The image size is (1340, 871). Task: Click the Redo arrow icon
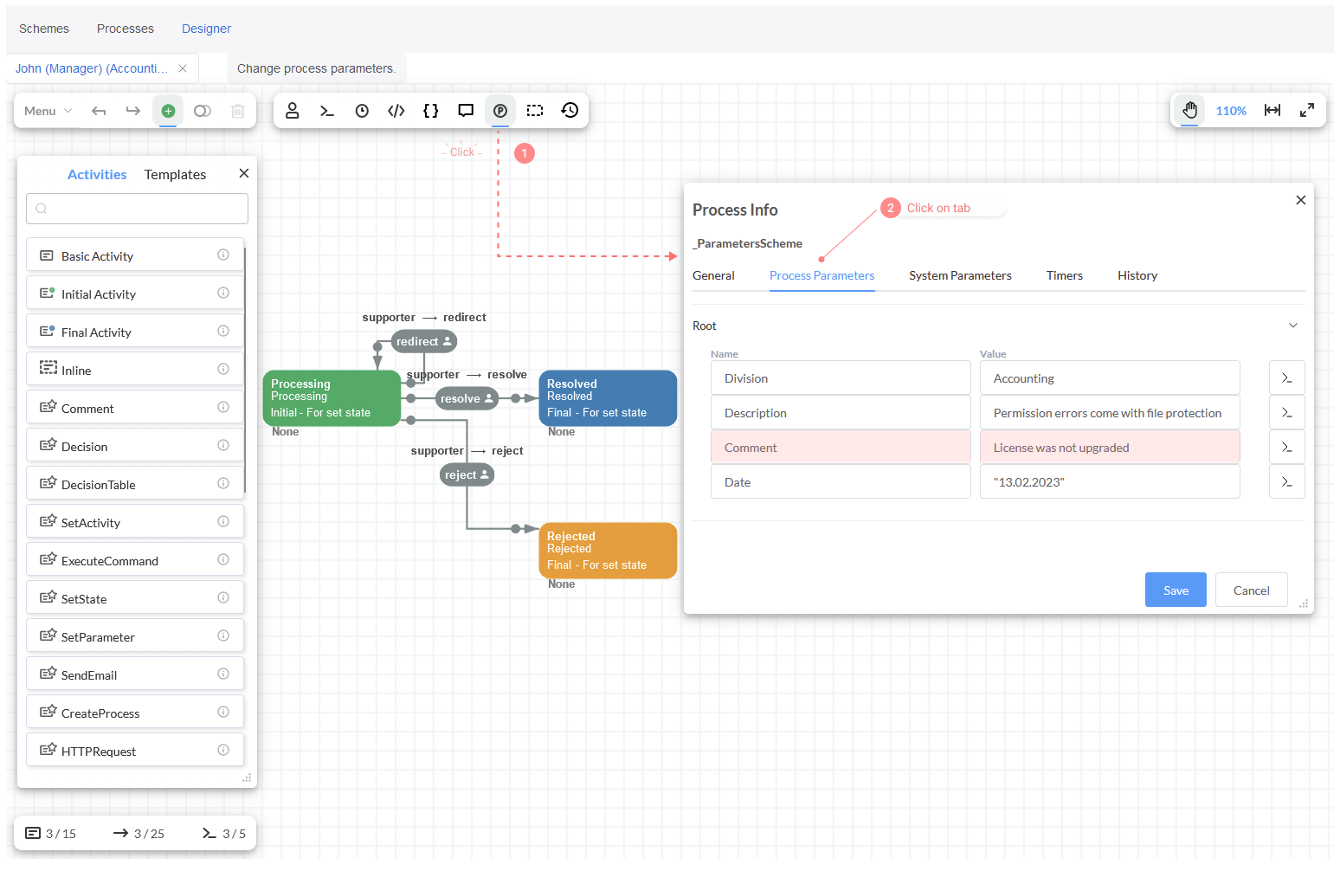pos(133,111)
